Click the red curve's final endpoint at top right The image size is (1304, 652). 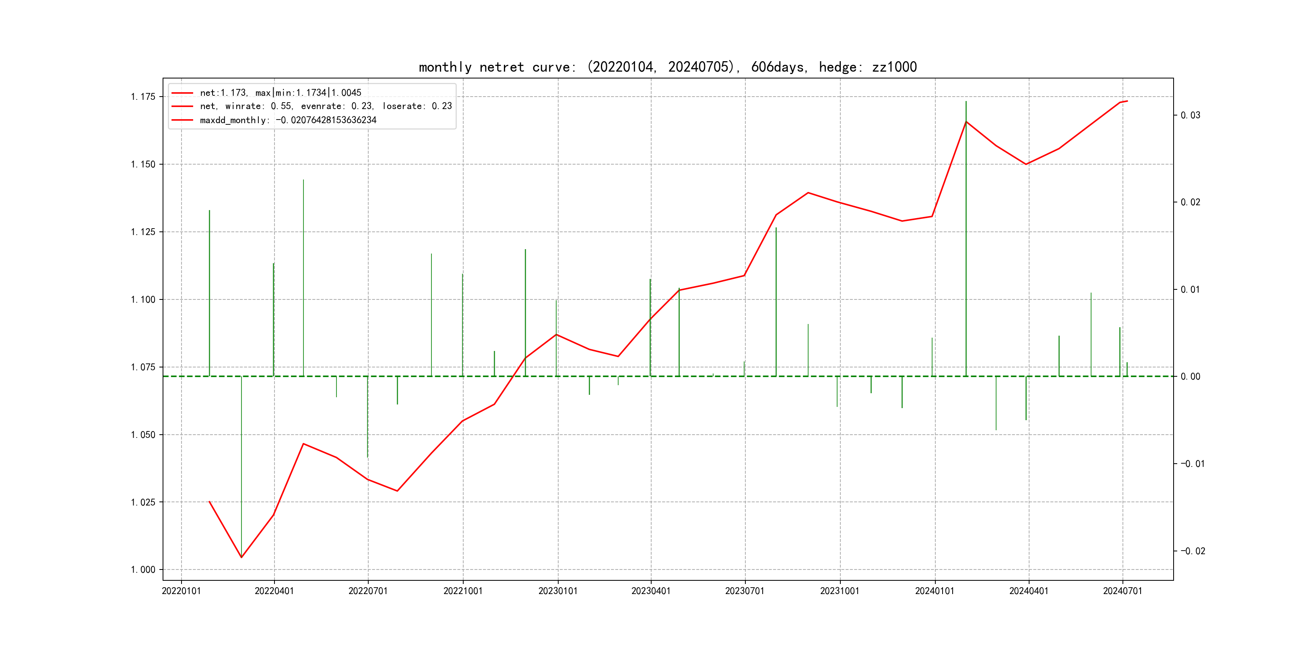click(x=1127, y=101)
